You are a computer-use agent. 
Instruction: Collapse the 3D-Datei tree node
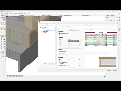tap(41, 28)
